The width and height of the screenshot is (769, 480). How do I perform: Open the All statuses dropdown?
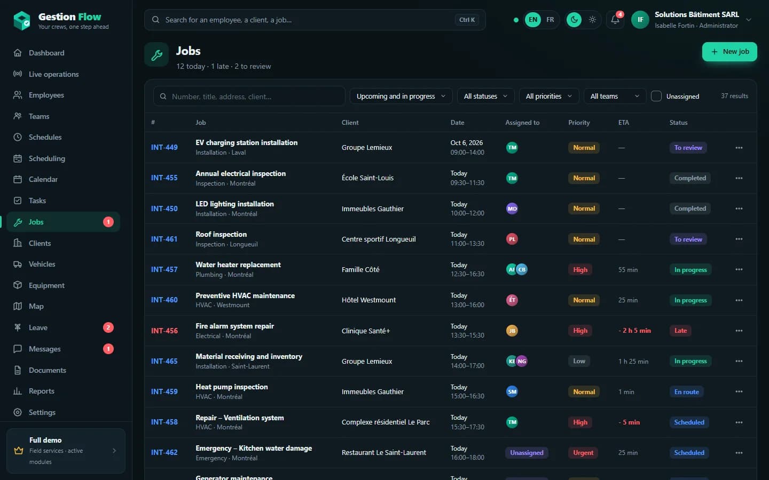tap(486, 96)
